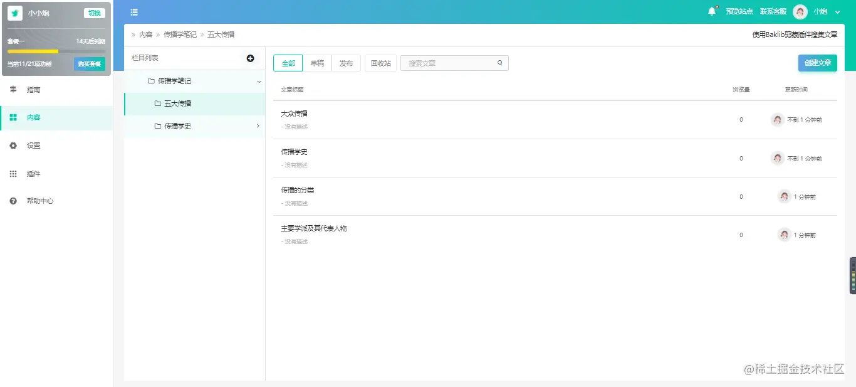Open the 内容 menu item
Screen dimensions: 856x387
[x=56, y=117]
